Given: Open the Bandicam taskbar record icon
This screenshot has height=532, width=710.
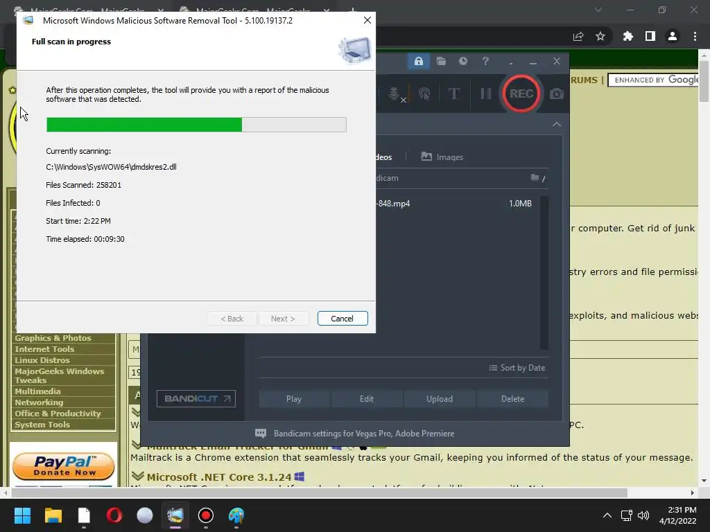Looking at the screenshot, I should pyautogui.click(x=205, y=515).
